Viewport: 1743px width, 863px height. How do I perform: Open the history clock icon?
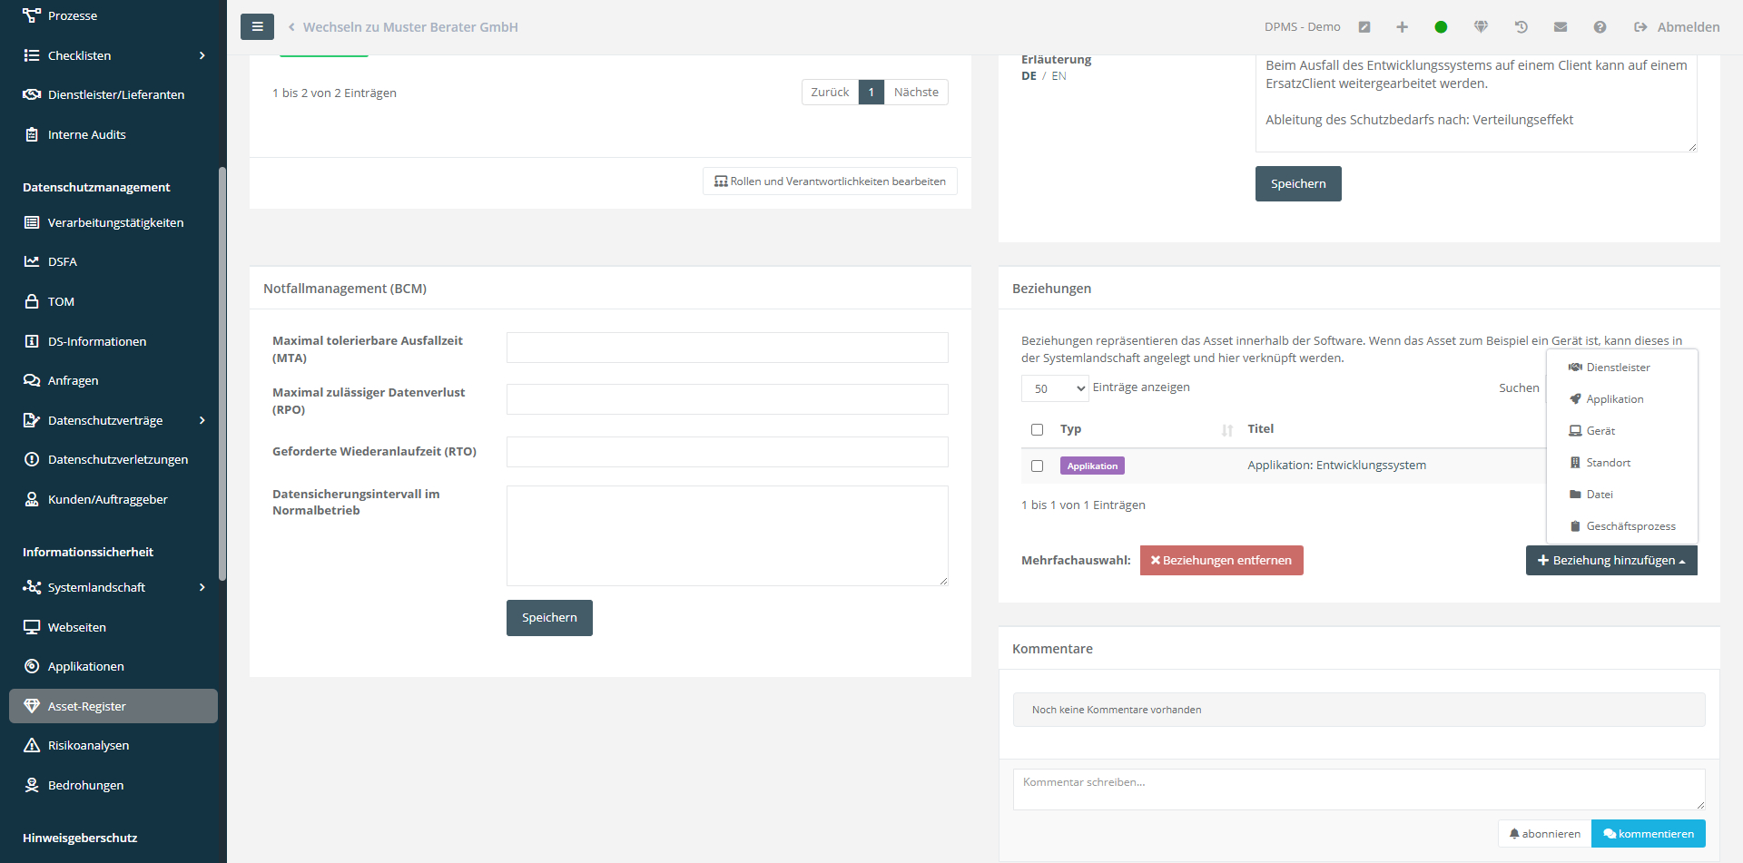click(x=1521, y=27)
